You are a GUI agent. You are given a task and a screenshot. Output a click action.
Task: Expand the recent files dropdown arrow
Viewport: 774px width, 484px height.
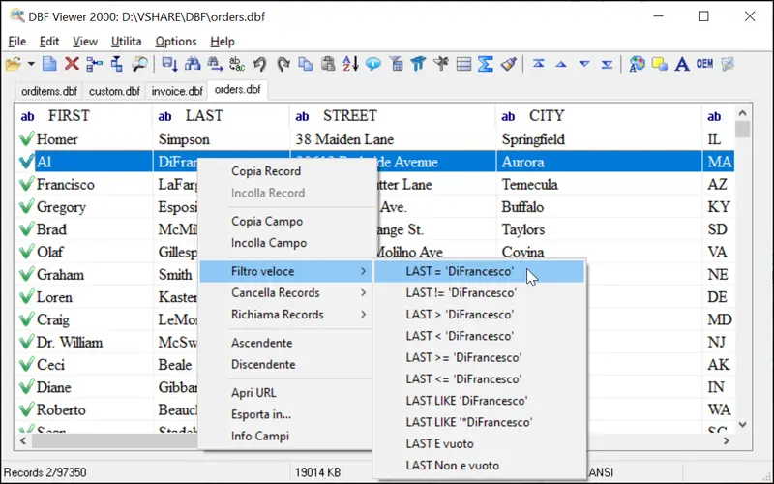coord(31,64)
